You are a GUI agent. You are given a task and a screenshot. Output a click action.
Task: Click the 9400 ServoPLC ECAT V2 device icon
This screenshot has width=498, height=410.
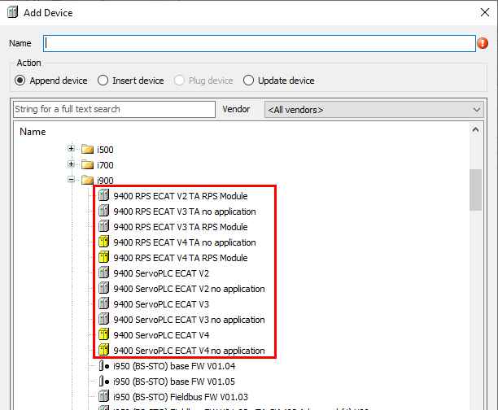coord(103,273)
